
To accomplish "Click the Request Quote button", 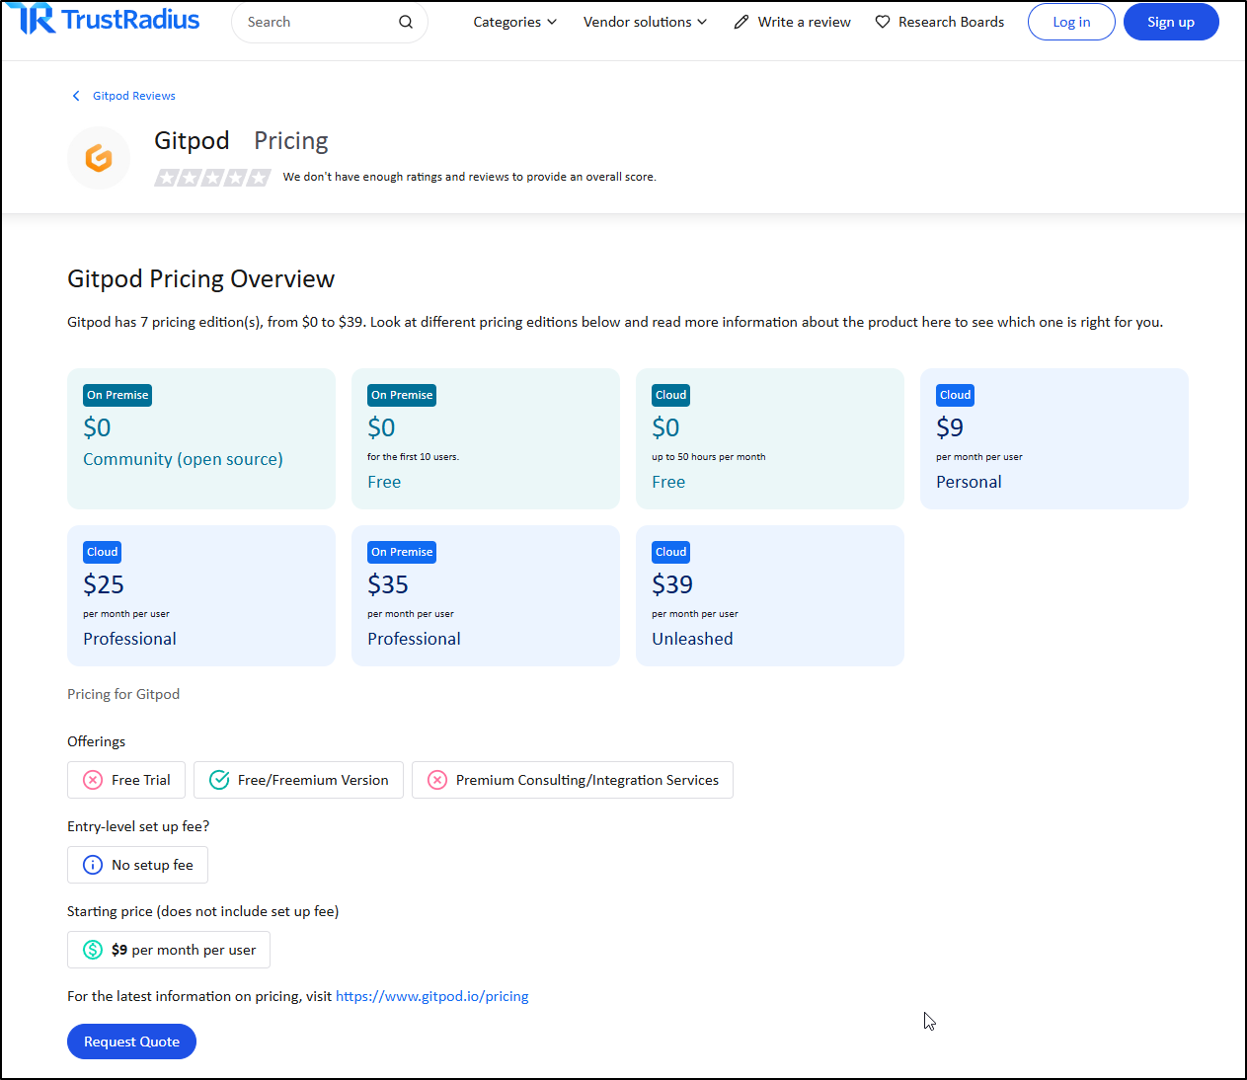I will pyautogui.click(x=131, y=1041).
